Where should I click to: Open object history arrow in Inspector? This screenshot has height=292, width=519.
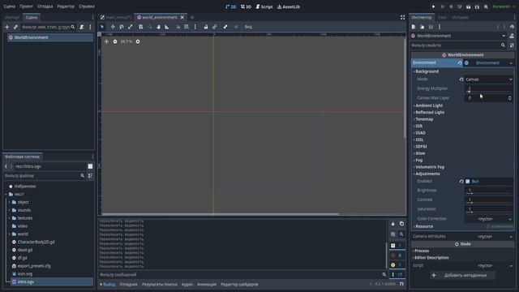[512, 27]
